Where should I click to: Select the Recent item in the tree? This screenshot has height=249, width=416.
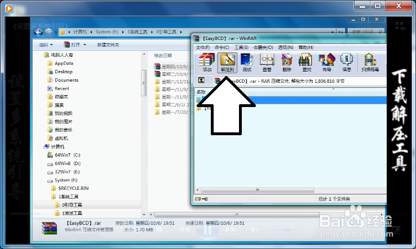pyautogui.click(x=61, y=88)
